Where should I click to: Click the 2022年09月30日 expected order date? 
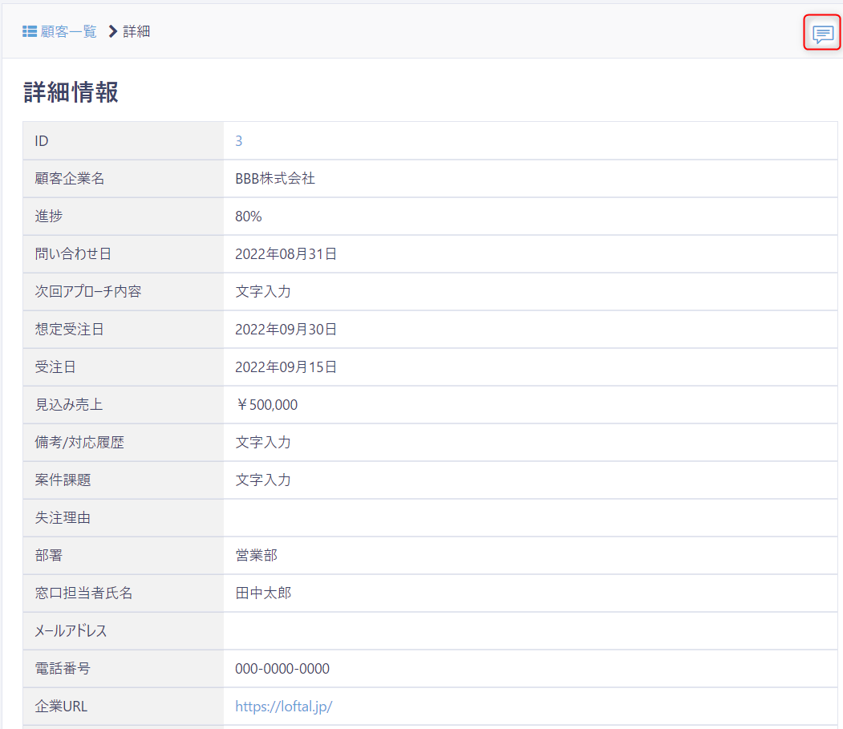286,330
